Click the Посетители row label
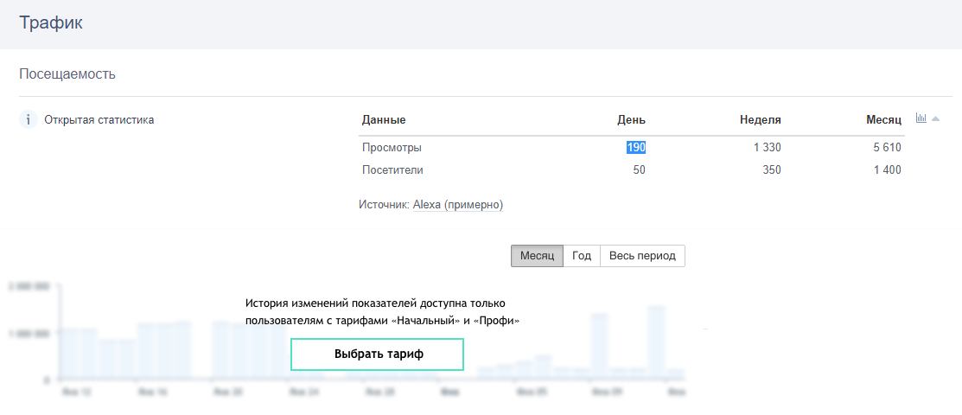The height and width of the screenshot is (415, 962). (x=392, y=170)
